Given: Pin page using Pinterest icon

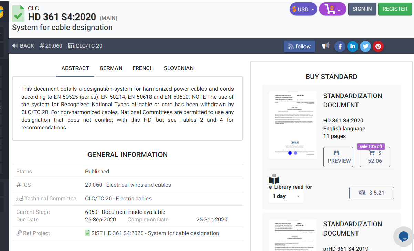Looking at the screenshot, I should 378,46.
